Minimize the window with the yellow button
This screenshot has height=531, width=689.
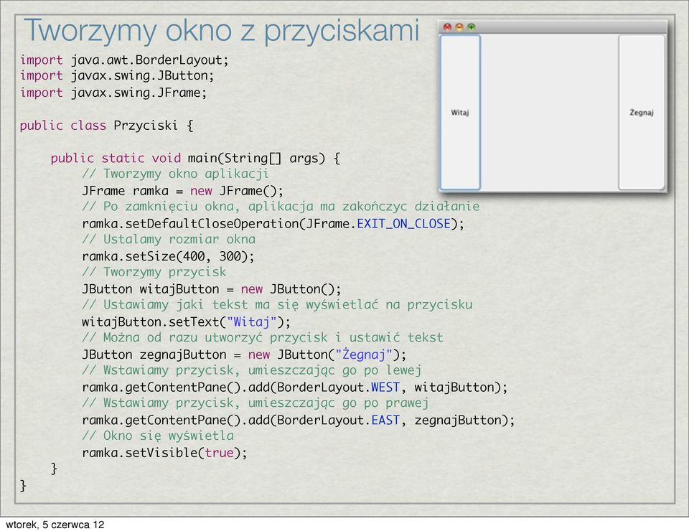click(x=459, y=27)
